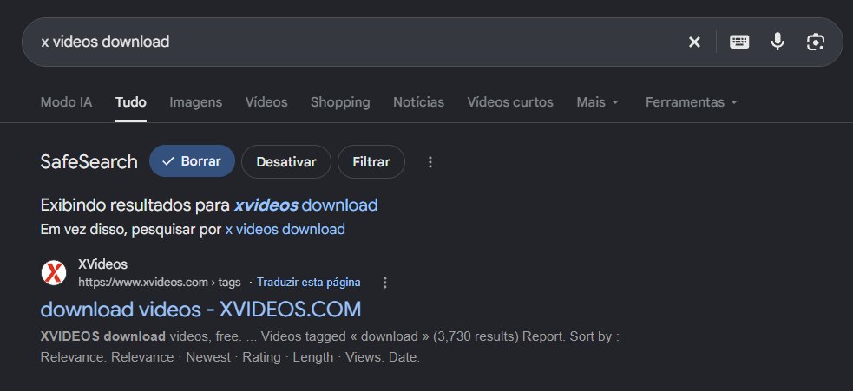
Task: Expand the Mais dropdown
Action: tap(597, 102)
